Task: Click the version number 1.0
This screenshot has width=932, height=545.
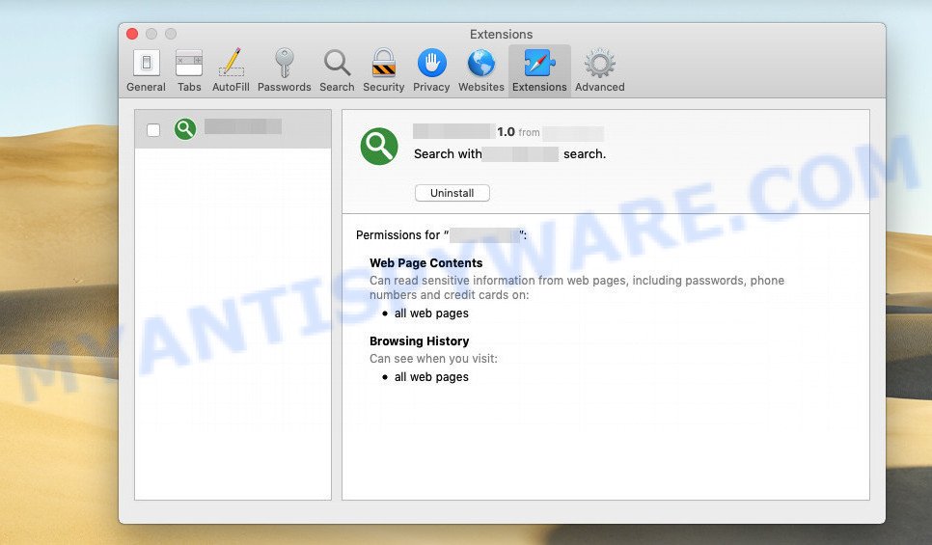Action: click(506, 131)
